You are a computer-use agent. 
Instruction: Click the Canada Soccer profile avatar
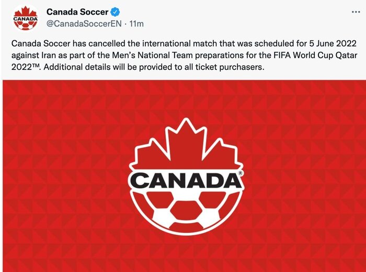tap(25, 18)
